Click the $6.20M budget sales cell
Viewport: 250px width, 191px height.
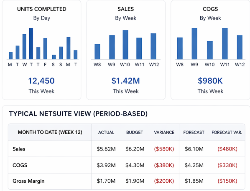(x=135, y=149)
